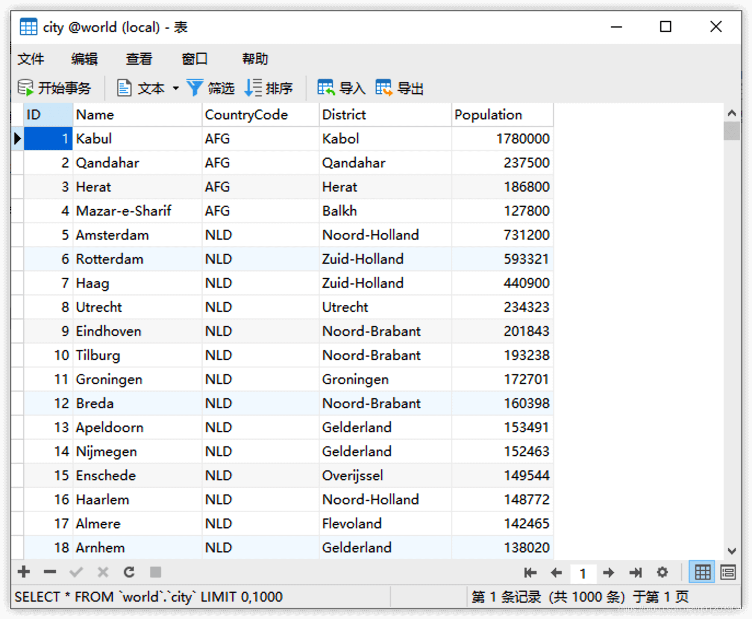Viewport: 752px width, 619px height.
Task: Go to the next page of records
Action: coord(608,572)
